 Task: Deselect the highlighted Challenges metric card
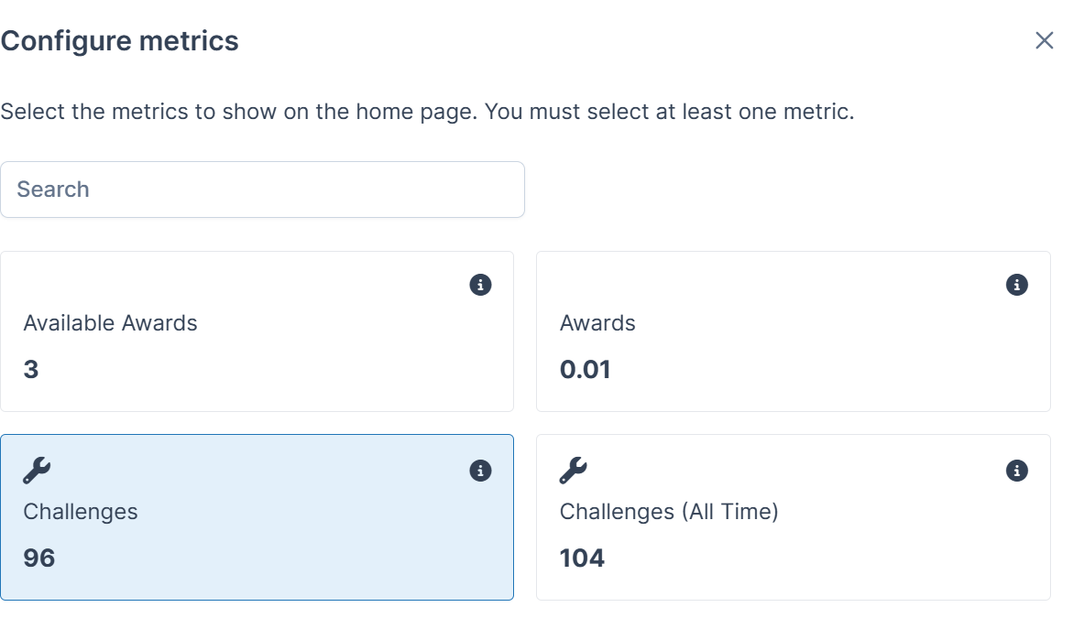pos(257,517)
